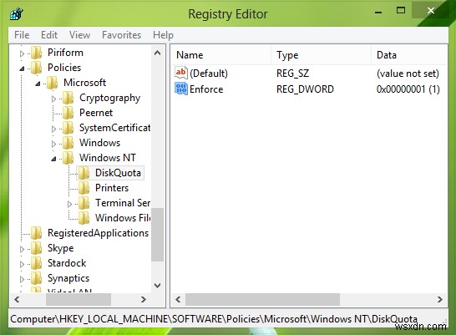Expand the Stardock key
456x335 pixels.
click(x=22, y=264)
